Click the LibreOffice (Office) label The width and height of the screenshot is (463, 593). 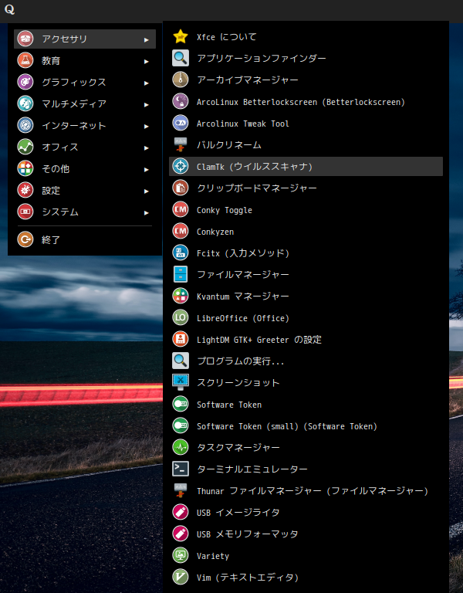(x=243, y=318)
